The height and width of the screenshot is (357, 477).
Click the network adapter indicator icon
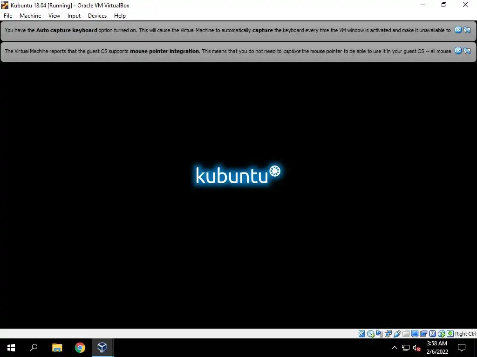[388, 334]
